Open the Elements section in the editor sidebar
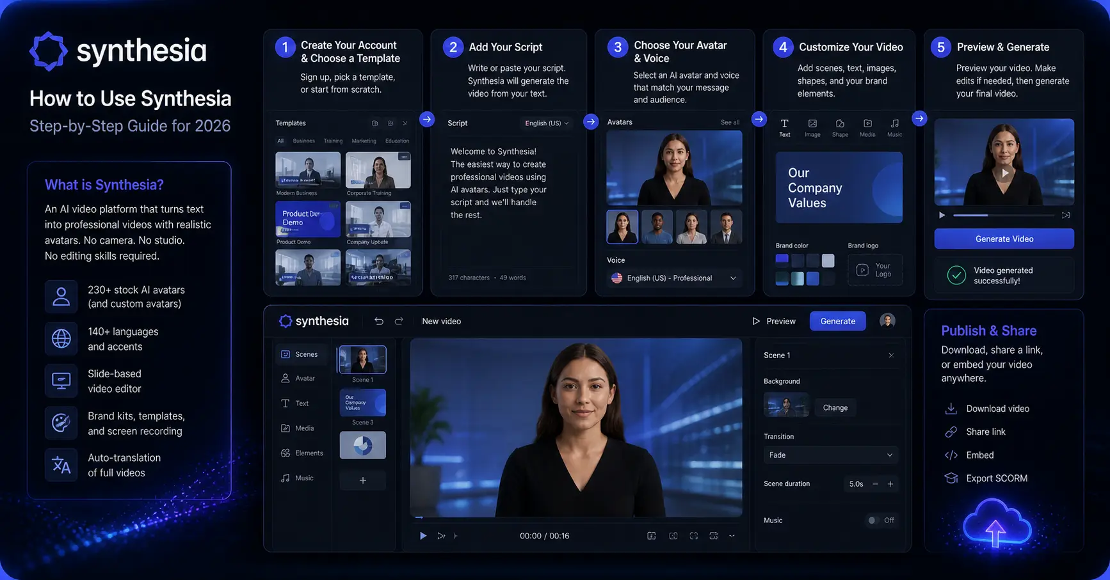 pyautogui.click(x=302, y=453)
